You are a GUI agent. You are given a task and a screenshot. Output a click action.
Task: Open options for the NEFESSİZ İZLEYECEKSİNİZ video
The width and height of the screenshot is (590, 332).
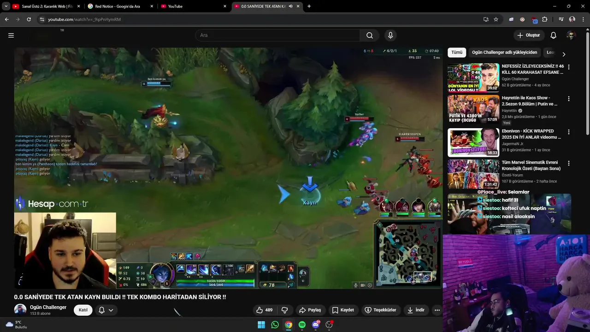click(568, 67)
